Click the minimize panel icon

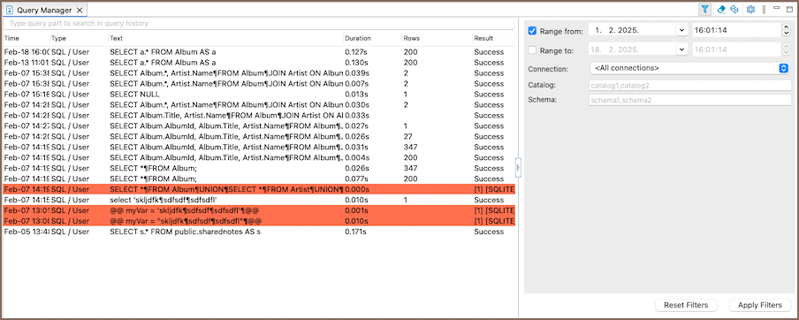coord(777,8)
